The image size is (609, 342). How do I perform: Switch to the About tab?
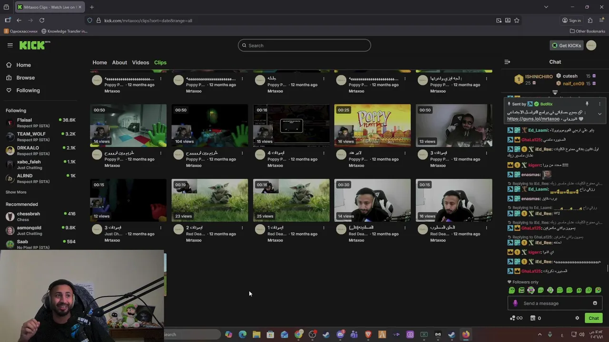pos(119,62)
